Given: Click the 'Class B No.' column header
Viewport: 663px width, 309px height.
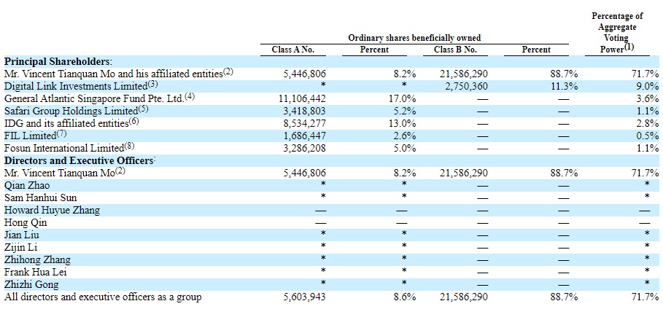Looking at the screenshot, I should 455,50.
